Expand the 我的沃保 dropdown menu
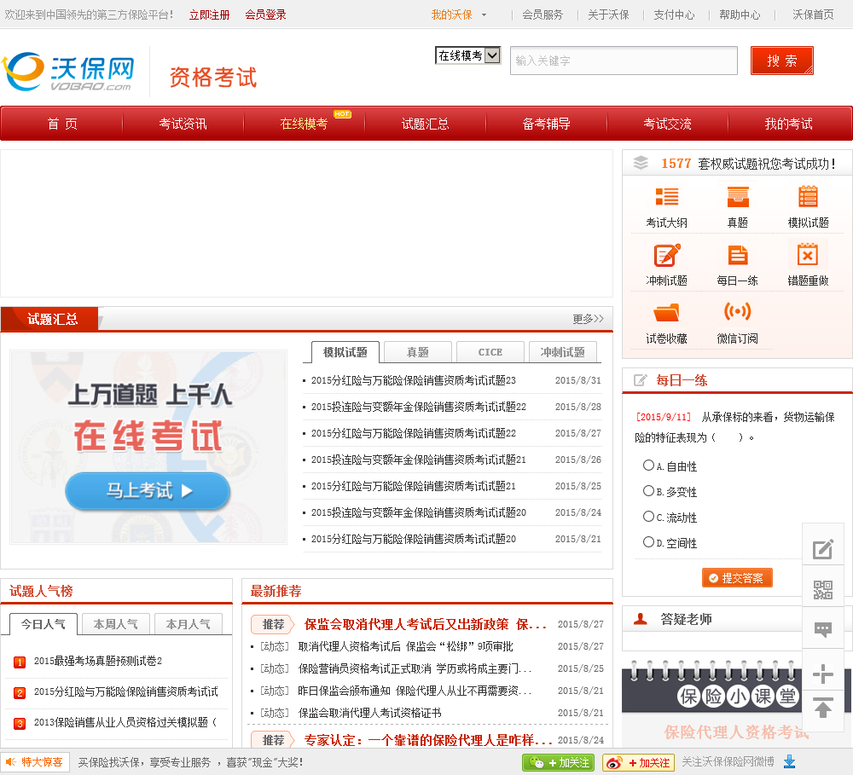This screenshot has height=775, width=853. pyautogui.click(x=485, y=14)
